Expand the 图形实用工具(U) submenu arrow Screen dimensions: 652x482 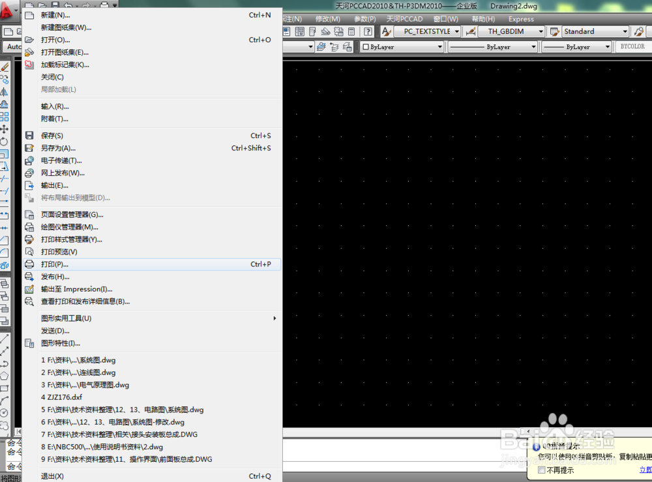point(274,319)
